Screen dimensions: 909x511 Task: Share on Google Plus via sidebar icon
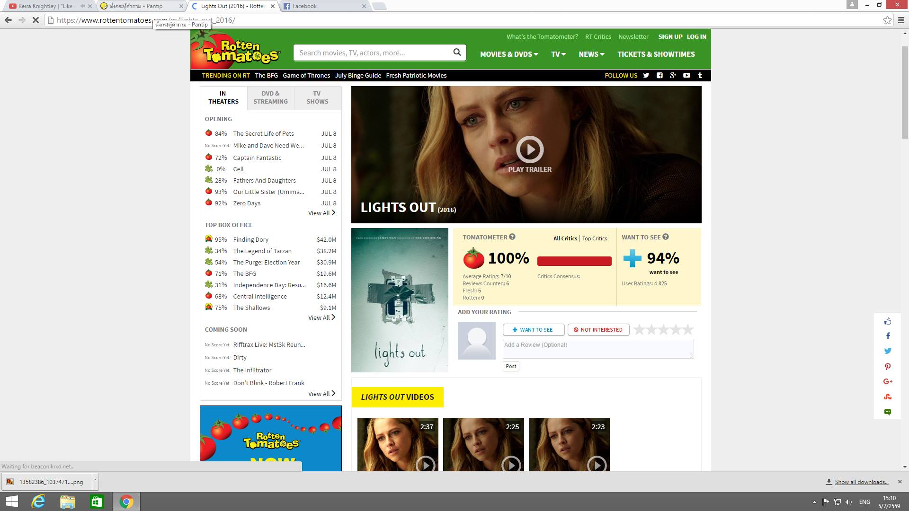888,381
